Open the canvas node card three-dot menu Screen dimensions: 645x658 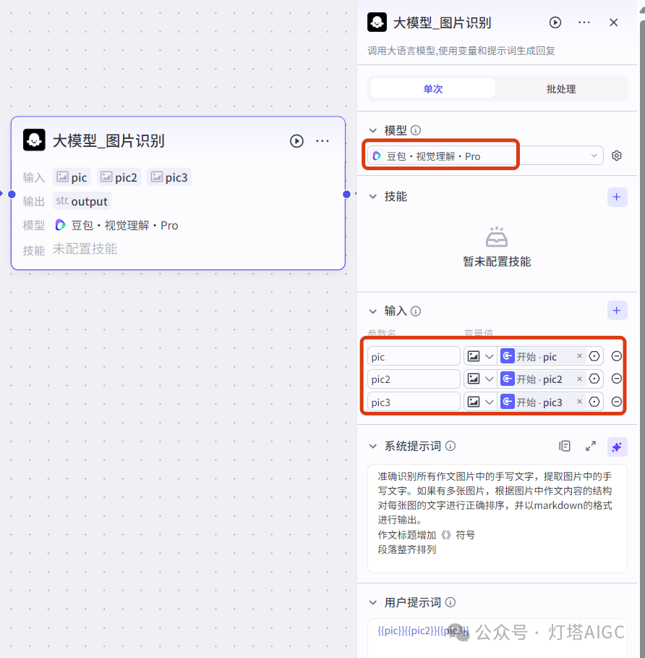(322, 141)
